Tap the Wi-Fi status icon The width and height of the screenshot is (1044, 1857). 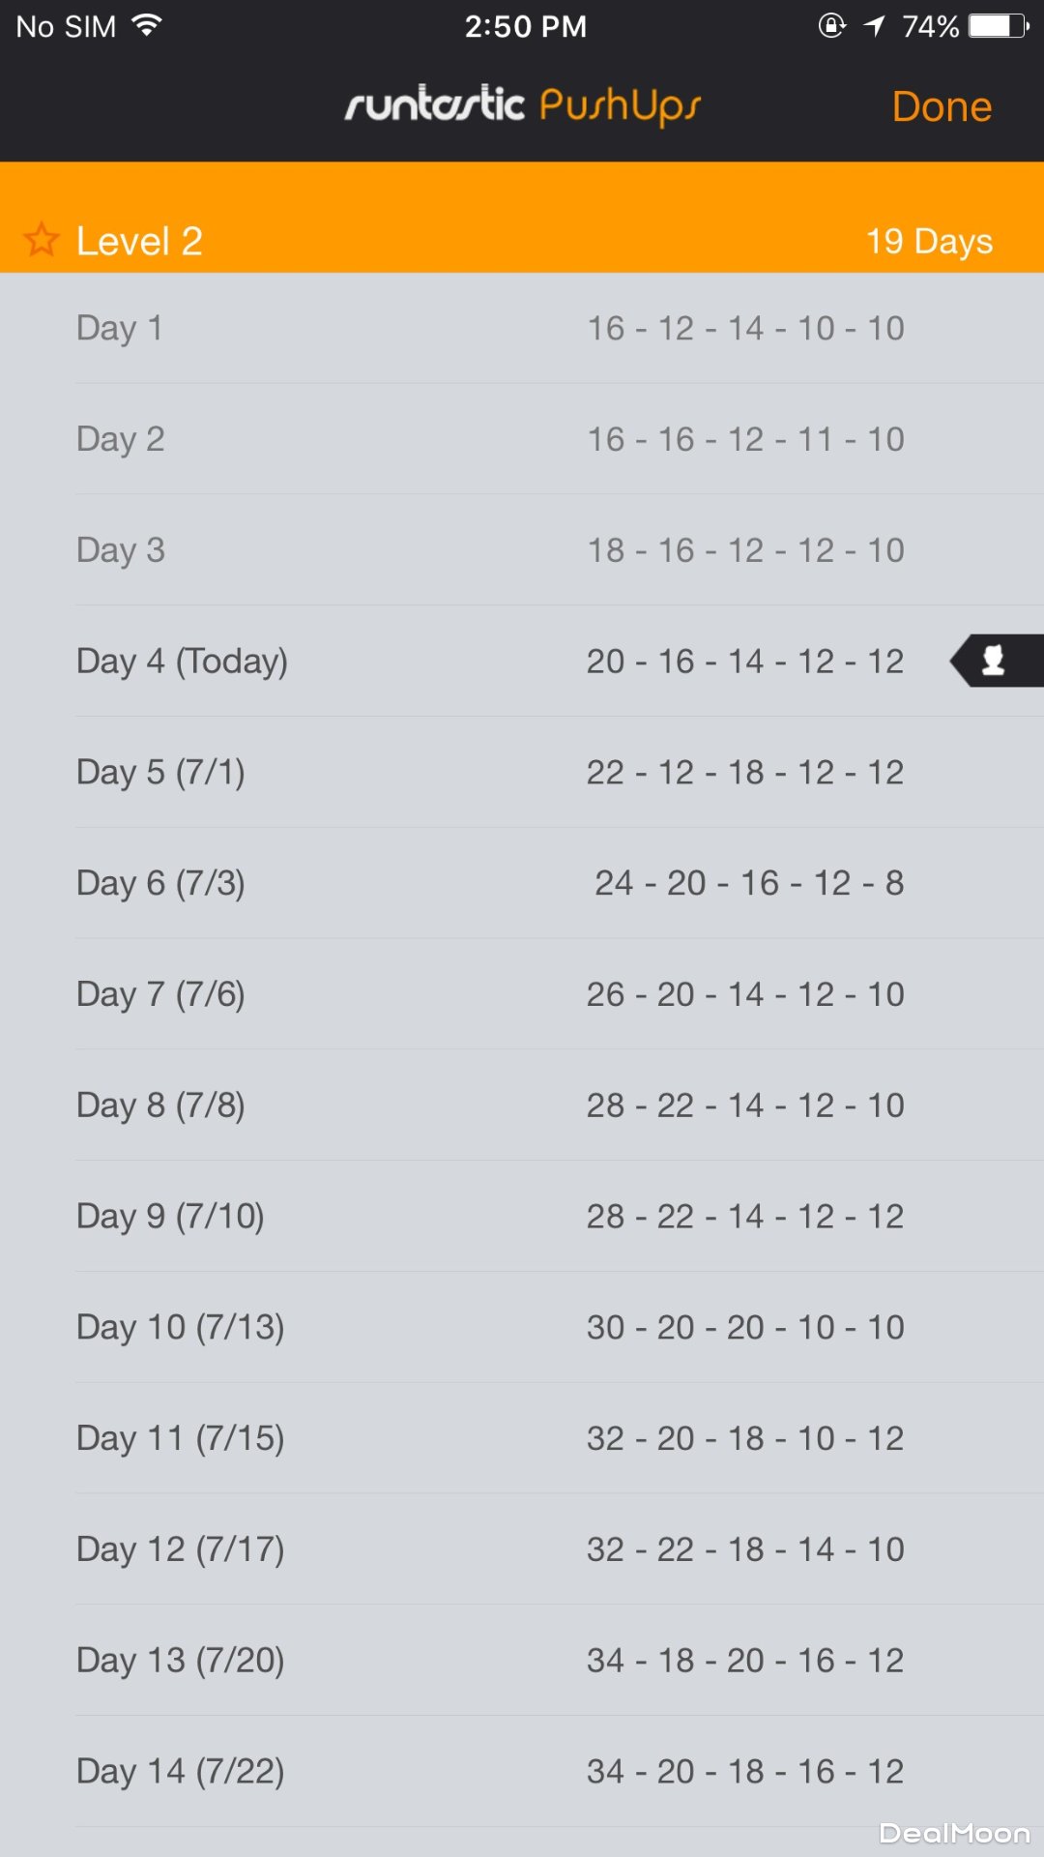(x=147, y=26)
